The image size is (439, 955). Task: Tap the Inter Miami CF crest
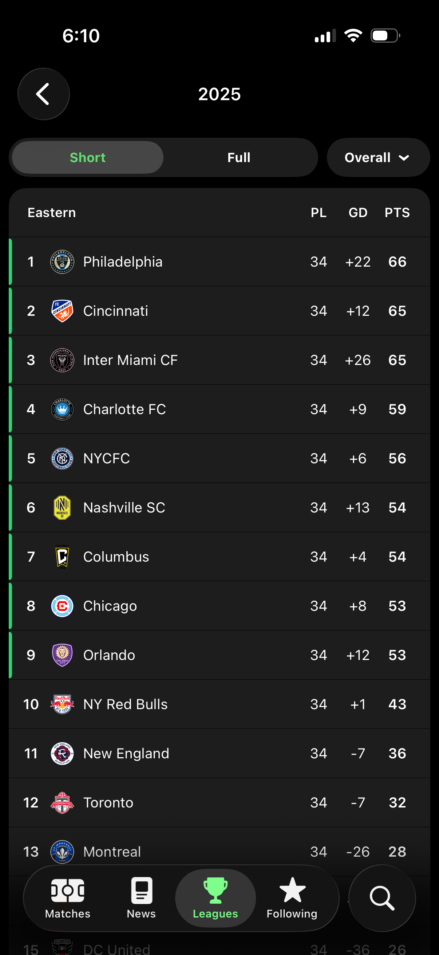coord(62,360)
